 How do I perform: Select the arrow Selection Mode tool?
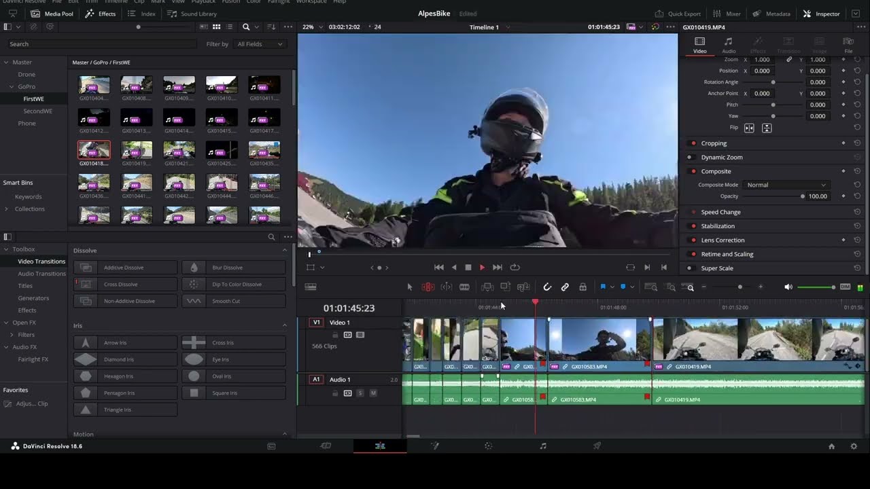click(410, 287)
